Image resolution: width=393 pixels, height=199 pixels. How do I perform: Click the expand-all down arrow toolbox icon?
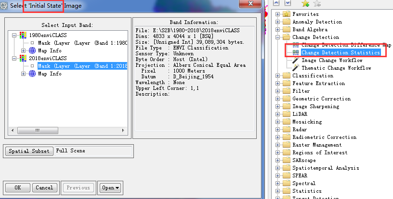pyautogui.click(x=288, y=3)
